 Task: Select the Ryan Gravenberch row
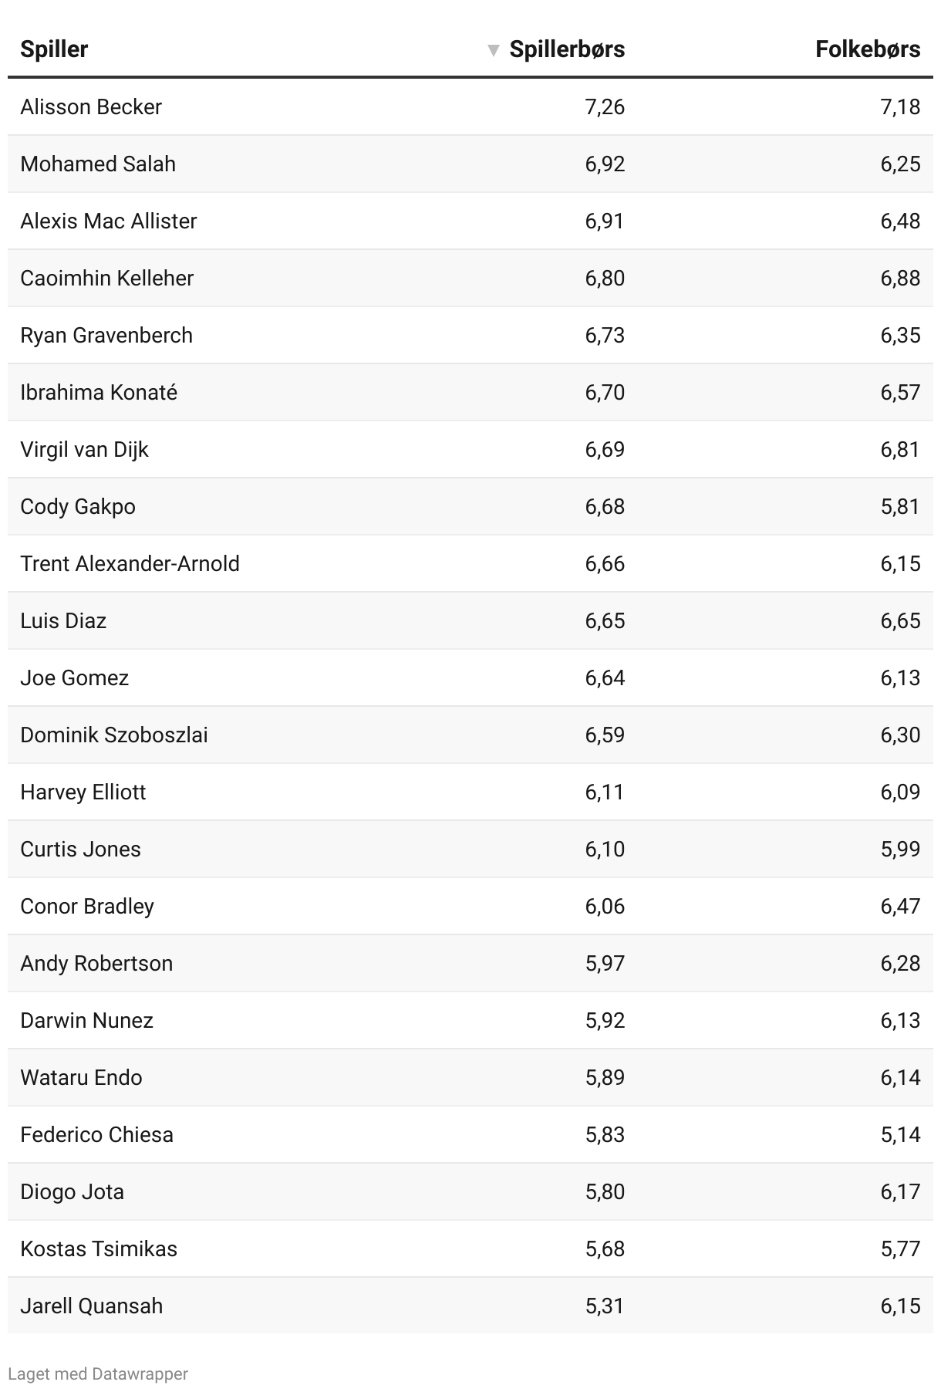[x=470, y=335]
